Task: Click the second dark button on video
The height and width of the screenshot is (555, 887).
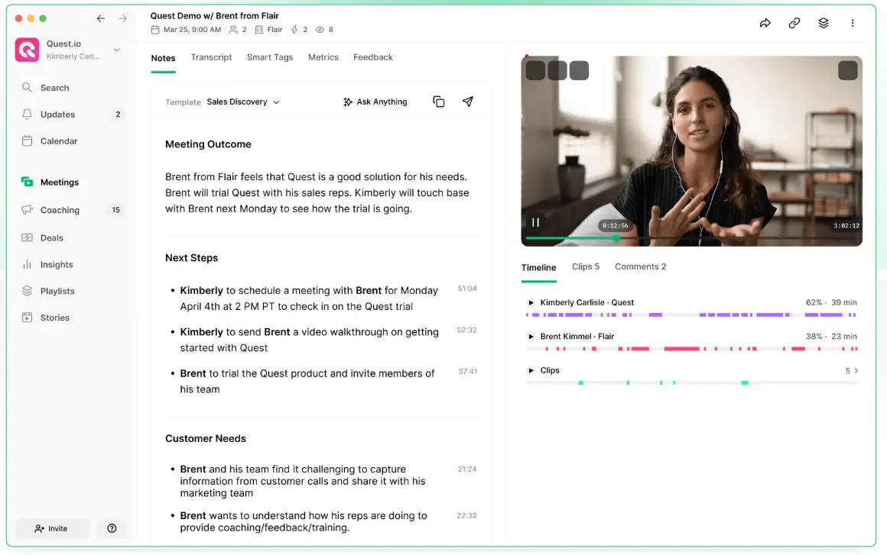Action: click(x=557, y=70)
